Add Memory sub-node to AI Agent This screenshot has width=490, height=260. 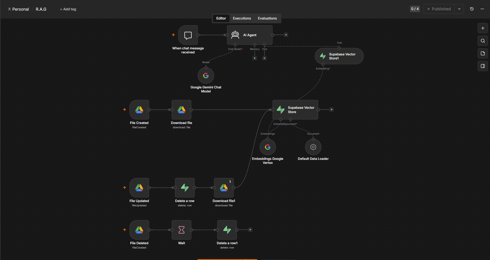[255, 58]
